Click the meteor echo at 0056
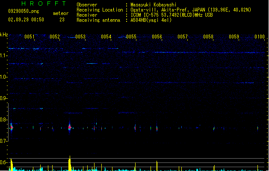Image resolution: width=269 pixels, height=171 pixels. (x=157, y=128)
